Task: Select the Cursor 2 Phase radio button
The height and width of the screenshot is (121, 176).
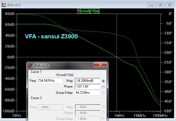Action: (x=103, y=113)
